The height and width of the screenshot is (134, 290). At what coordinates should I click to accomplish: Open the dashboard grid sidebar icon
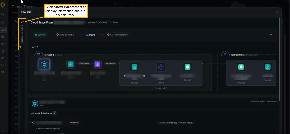tap(3, 37)
